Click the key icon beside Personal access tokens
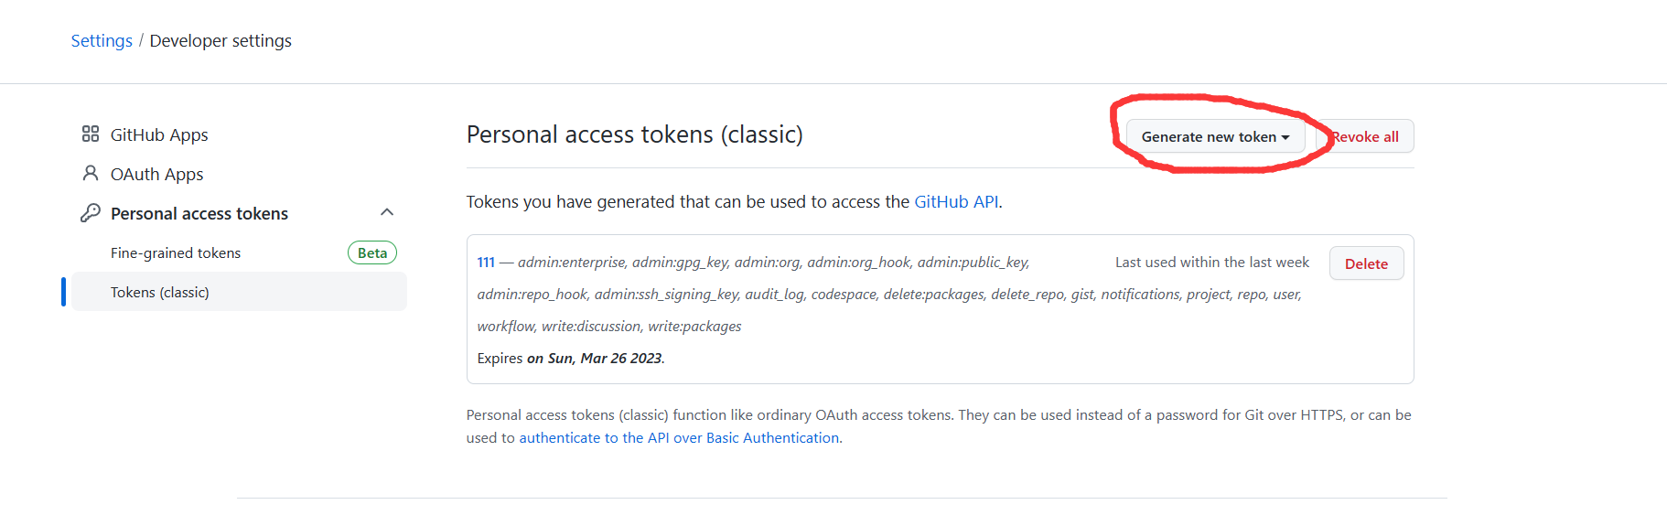 [x=90, y=213]
